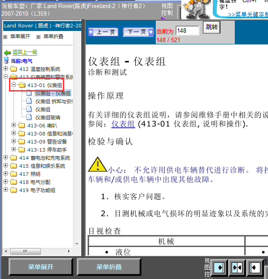Image resolution: width=268 pixels, height=279 pixels.
Task: Expand the 413-09 警告设备 node
Action: coord(14,141)
